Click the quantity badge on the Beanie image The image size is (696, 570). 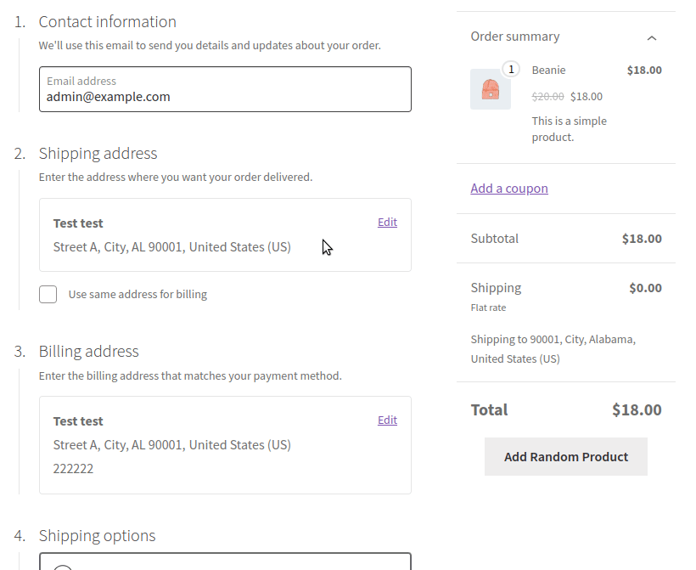point(511,69)
